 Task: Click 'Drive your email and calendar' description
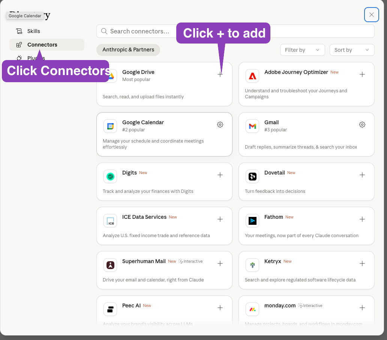pyautogui.click(x=153, y=280)
